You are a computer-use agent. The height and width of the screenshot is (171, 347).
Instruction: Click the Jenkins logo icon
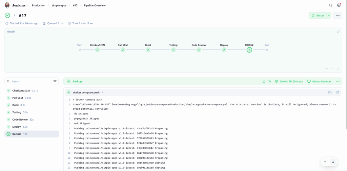point(7,5)
